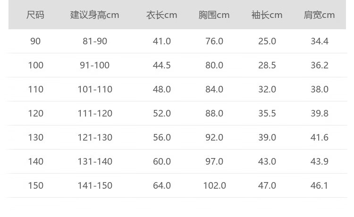Image resolution: width=354 pixels, height=217 pixels.
Task: Select the 141-150 height range cell
Action: 95,185
